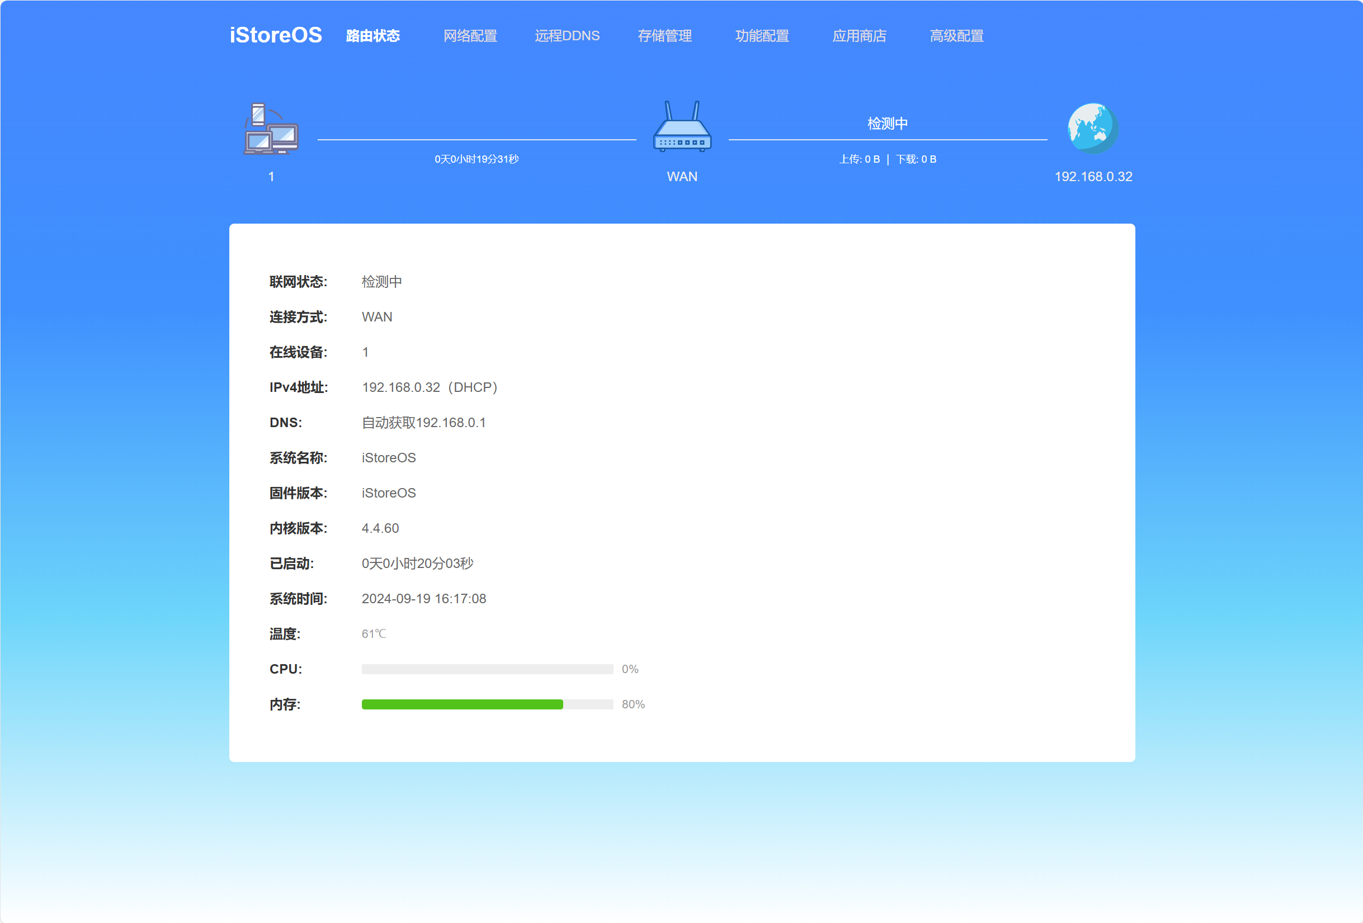This screenshot has height=923, width=1363.
Task: Click the 下载: 0 B download value
Action: [916, 159]
